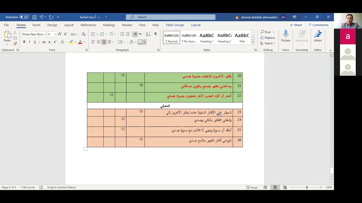Start Dictate

286,37
